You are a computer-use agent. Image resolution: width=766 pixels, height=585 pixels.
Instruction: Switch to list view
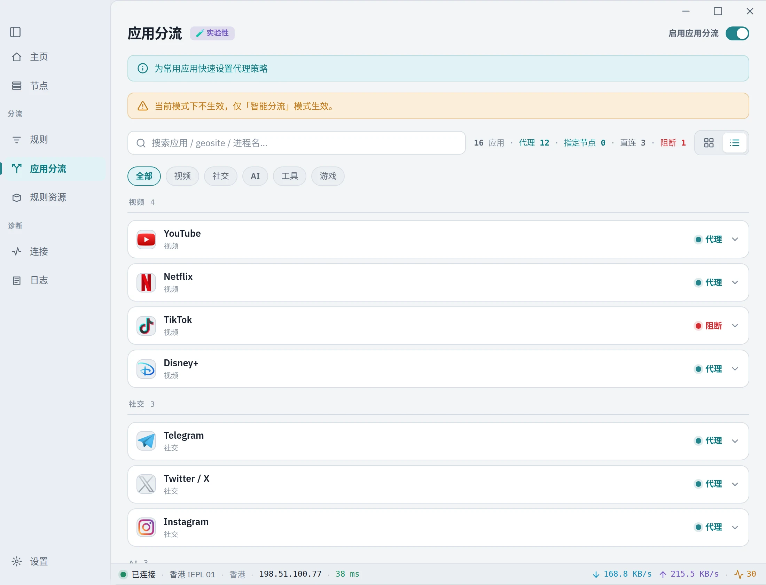(x=735, y=143)
